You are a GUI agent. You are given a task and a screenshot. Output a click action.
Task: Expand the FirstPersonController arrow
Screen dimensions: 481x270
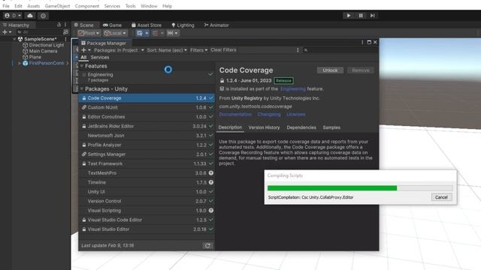(20, 63)
